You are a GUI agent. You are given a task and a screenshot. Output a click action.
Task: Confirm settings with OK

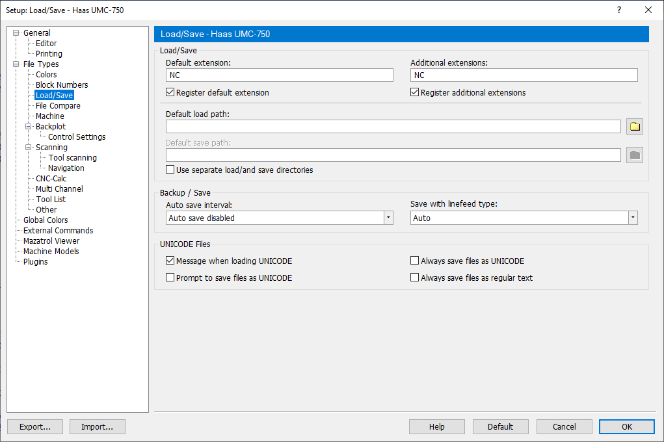tap(627, 427)
